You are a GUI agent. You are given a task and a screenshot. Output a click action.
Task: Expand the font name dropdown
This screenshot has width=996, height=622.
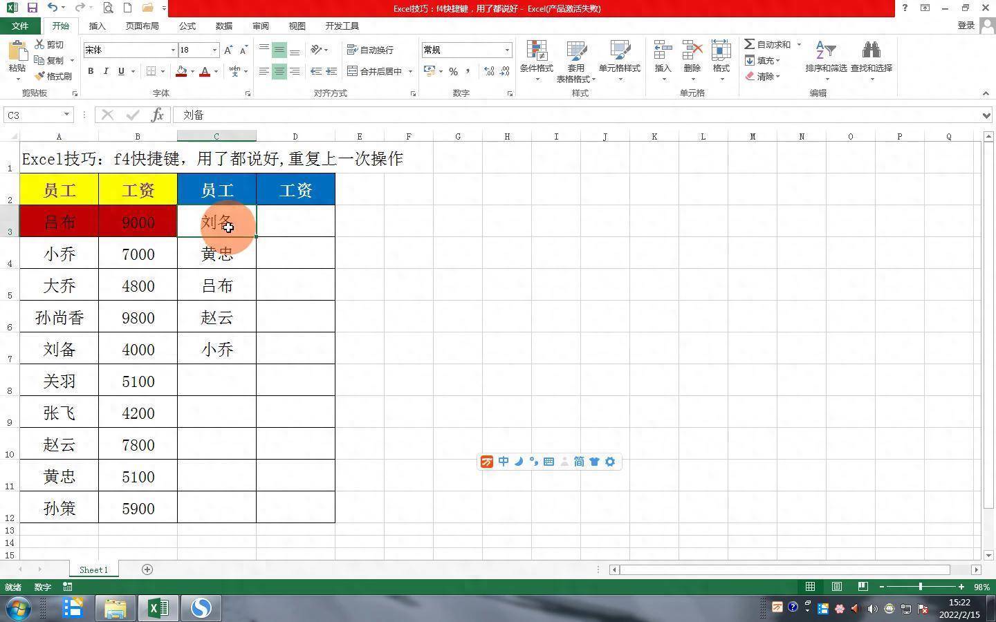point(173,50)
